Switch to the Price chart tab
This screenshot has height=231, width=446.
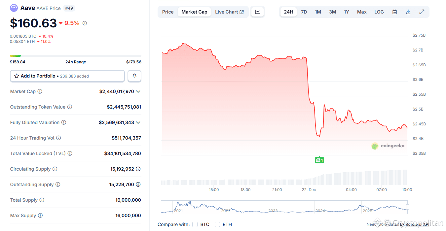pyautogui.click(x=167, y=12)
